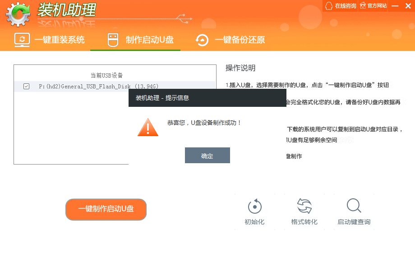415x261 pixels.
Task: Select the 制作启动U盘 tab label
Action: click(149, 40)
